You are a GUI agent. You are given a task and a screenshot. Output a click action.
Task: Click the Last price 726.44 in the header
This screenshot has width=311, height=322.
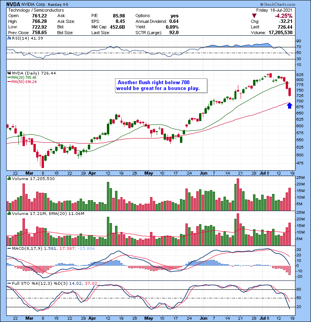[285, 27]
